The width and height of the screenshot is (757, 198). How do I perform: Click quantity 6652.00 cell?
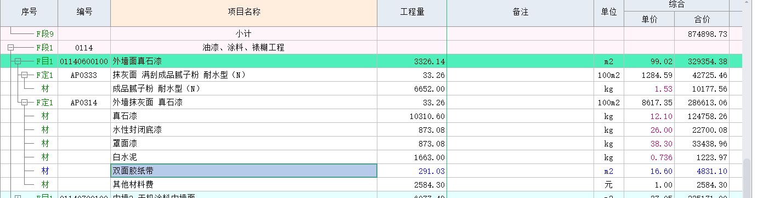412,88
